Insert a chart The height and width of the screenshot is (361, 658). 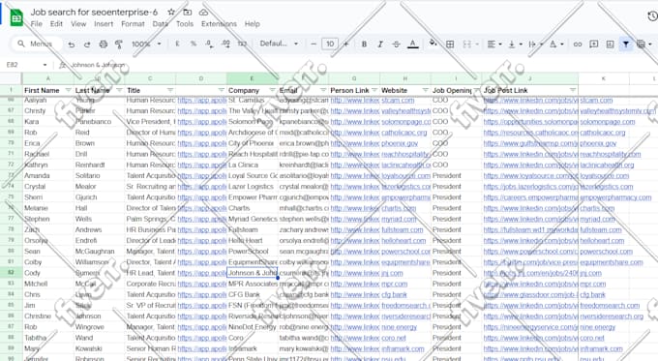click(x=610, y=45)
